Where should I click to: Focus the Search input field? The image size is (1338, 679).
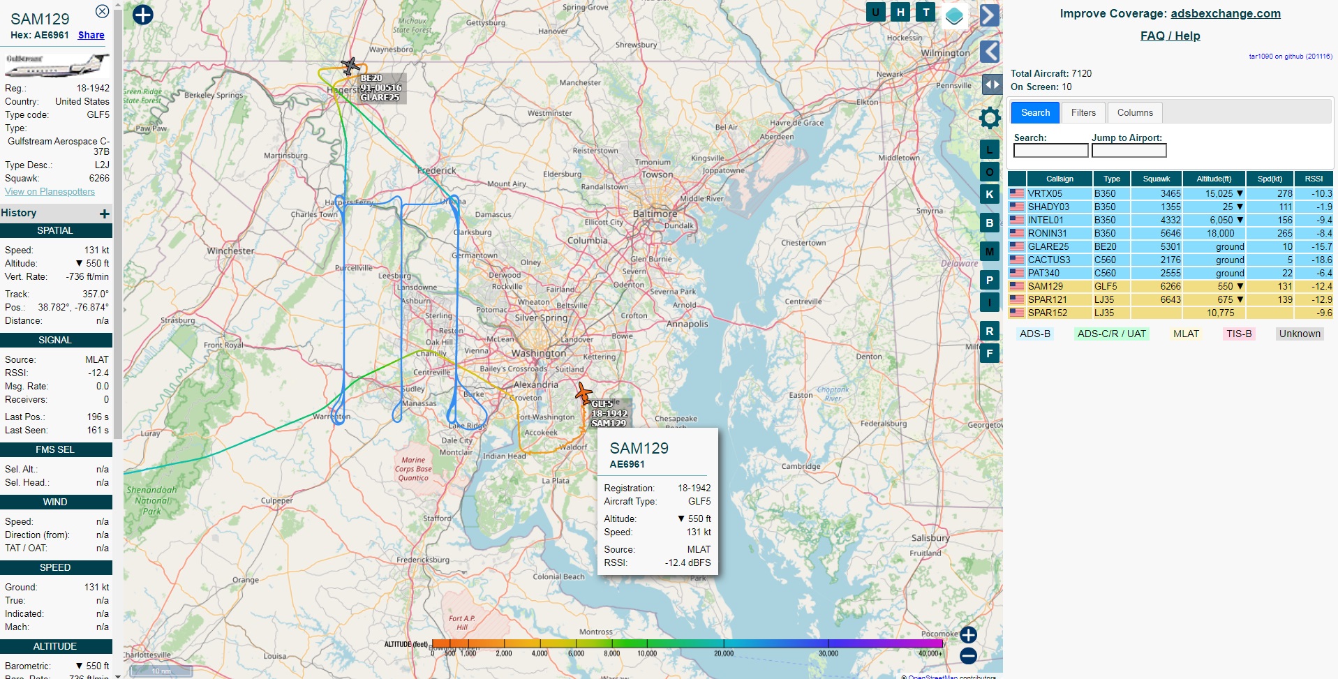pos(1050,150)
